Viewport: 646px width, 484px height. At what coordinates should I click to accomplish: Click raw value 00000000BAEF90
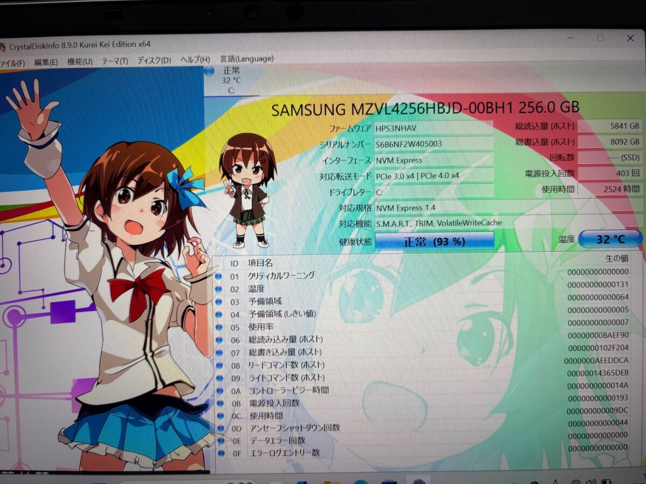pyautogui.click(x=598, y=335)
